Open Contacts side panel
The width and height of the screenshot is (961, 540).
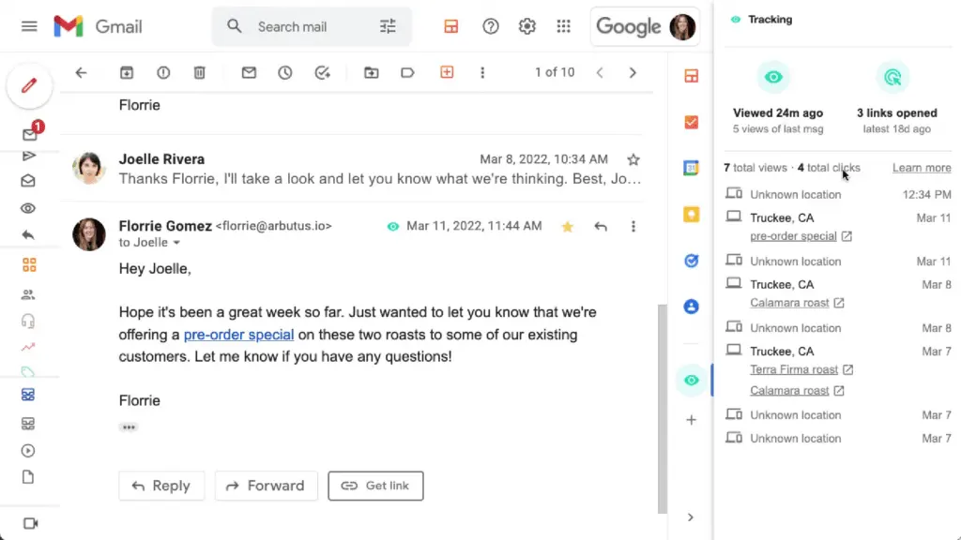[x=692, y=307]
